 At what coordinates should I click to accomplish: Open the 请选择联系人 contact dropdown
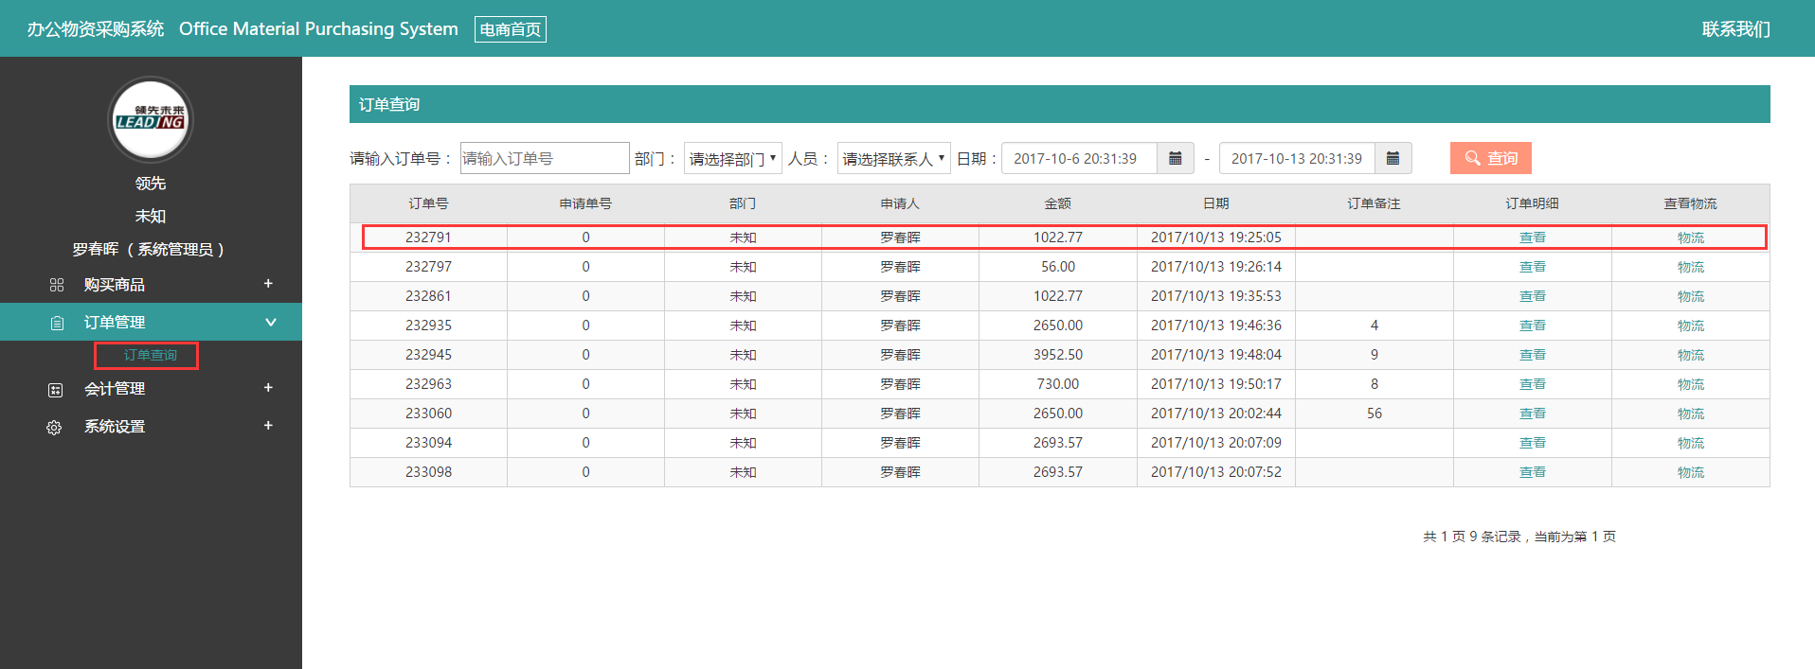coord(893,158)
